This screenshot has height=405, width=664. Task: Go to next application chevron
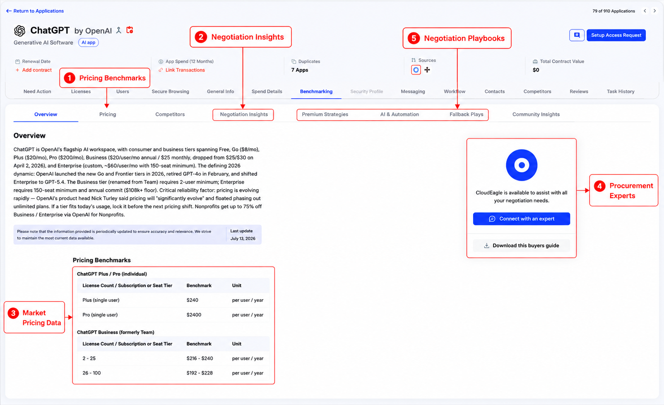[654, 11]
